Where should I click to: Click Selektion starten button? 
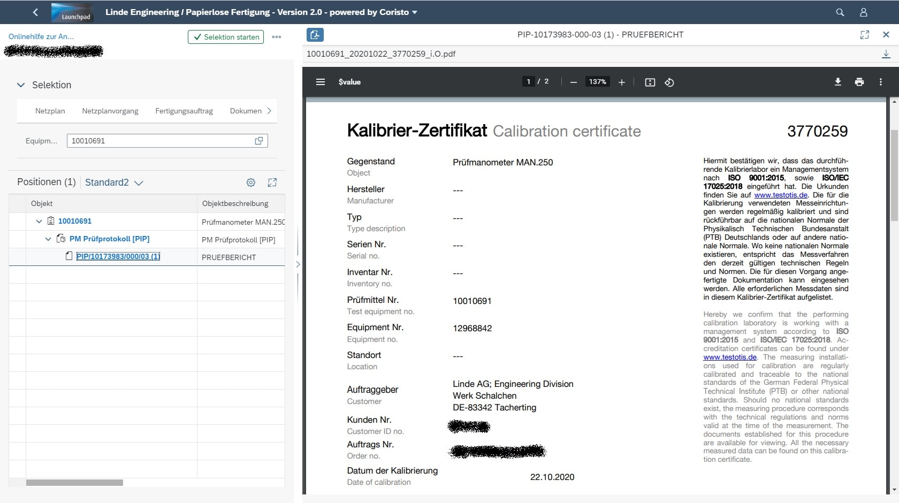click(226, 37)
